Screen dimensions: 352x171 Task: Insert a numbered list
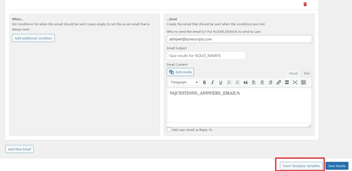238,82
